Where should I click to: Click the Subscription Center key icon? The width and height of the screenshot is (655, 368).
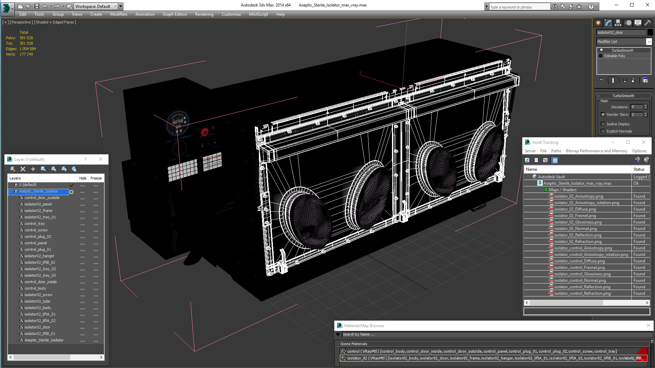tap(563, 6)
